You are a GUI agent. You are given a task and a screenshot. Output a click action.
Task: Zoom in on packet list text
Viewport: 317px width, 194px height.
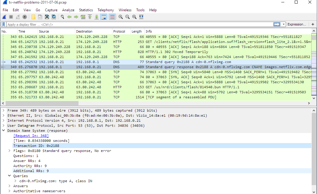tap(121, 17)
